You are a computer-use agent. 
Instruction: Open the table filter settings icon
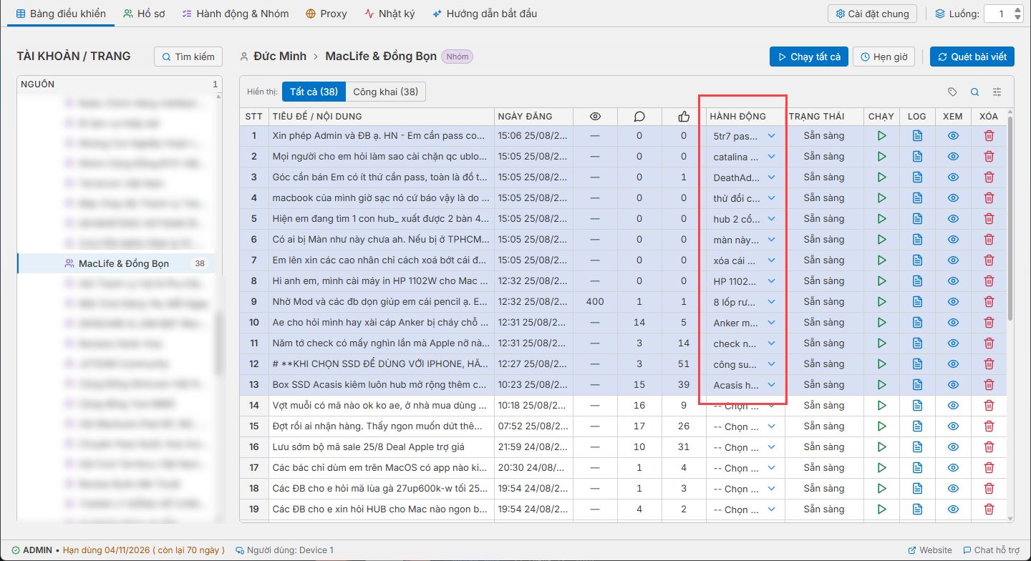[997, 92]
